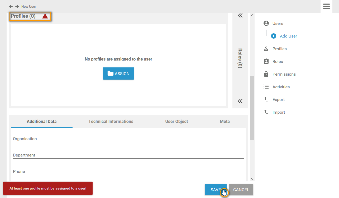Viewport: 339px width, 198px height.
Task: Select the Roles badge icon in sidebar
Action: coord(266,61)
